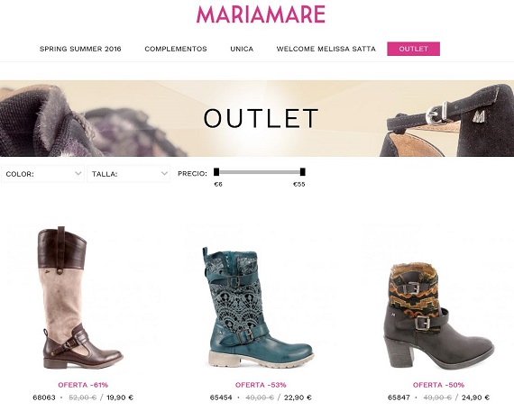
Task: Click the maximum price slider handle
Action: (x=303, y=172)
